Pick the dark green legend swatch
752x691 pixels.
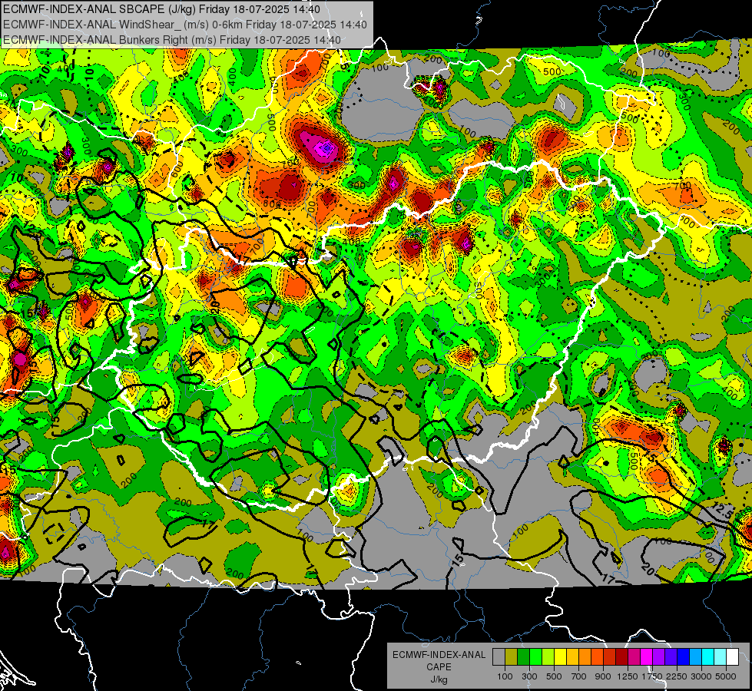[523, 657]
